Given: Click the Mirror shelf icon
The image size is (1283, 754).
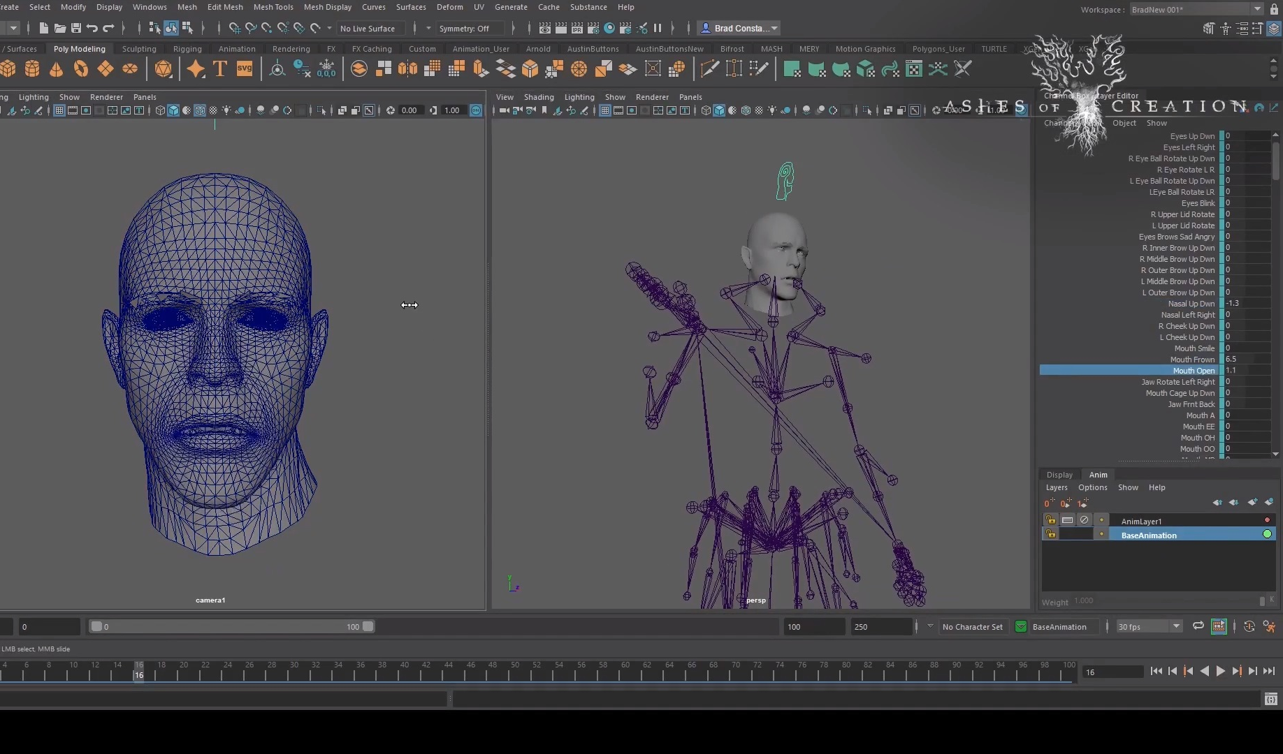Looking at the screenshot, I should [x=407, y=68].
